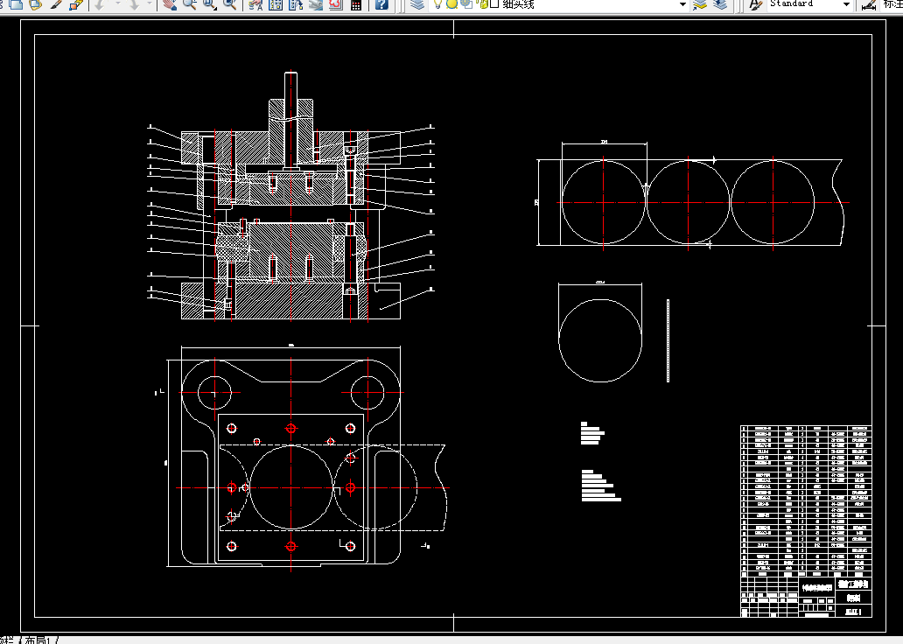Screen dimensions: 903x644
Task: Open the Layer Properties Manager icon
Action: point(417,4)
